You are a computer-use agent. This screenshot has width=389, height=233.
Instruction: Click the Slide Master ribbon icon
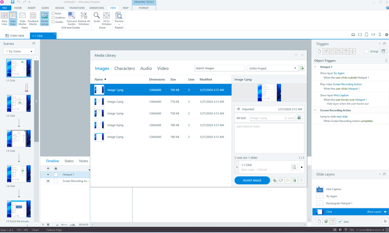(x=23, y=18)
